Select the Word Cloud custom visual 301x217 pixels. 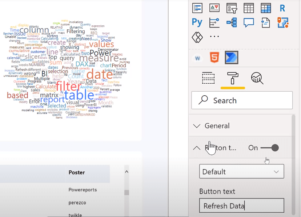click(197, 58)
